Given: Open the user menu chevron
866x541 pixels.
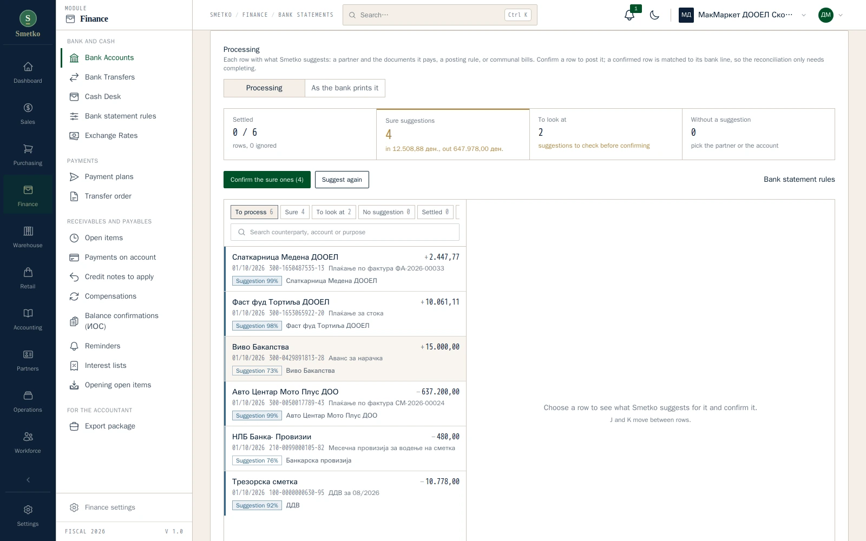Looking at the screenshot, I should pyautogui.click(x=841, y=15).
